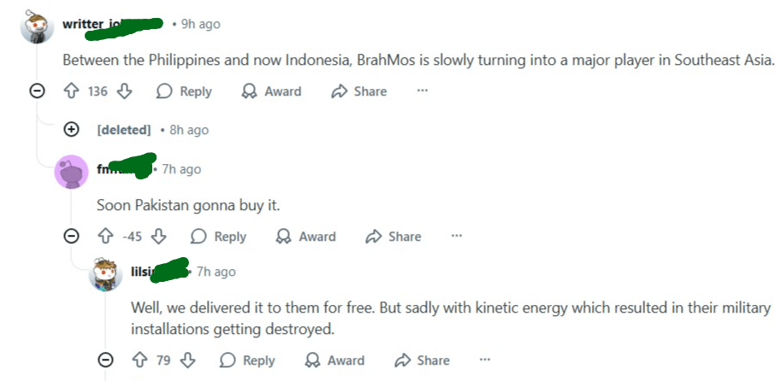Downvote the comment with 79 points
Screen dimensions: 775x381
click(x=188, y=360)
